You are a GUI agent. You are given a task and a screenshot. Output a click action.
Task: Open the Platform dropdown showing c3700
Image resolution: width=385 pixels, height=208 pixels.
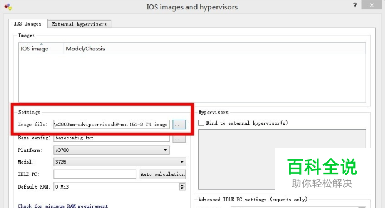[111, 150]
